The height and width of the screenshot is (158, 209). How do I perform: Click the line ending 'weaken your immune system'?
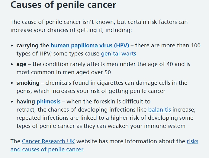pos(101,126)
